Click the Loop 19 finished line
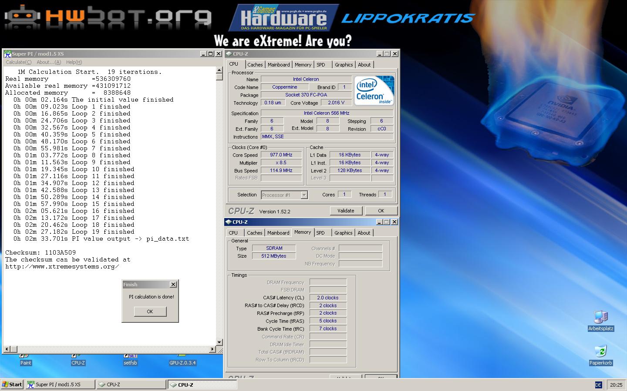The width and height of the screenshot is (627, 391). pyautogui.click(x=74, y=232)
